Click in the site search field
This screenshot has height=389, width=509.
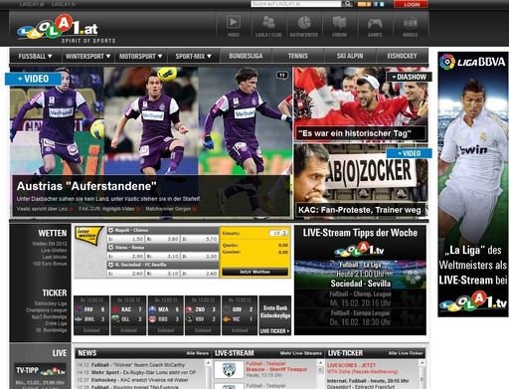click(x=296, y=4)
